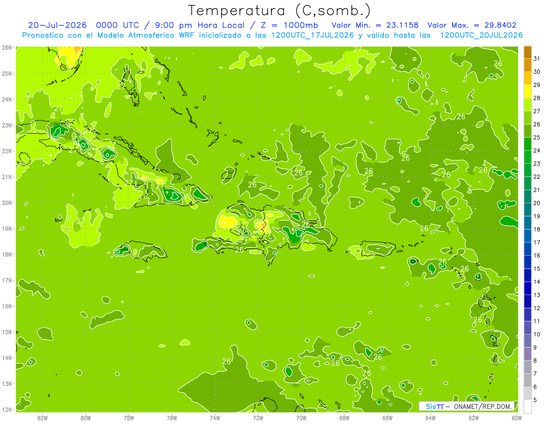549x424 pixels.
Task: Click the legend scale value "31"
Action: click(x=537, y=59)
